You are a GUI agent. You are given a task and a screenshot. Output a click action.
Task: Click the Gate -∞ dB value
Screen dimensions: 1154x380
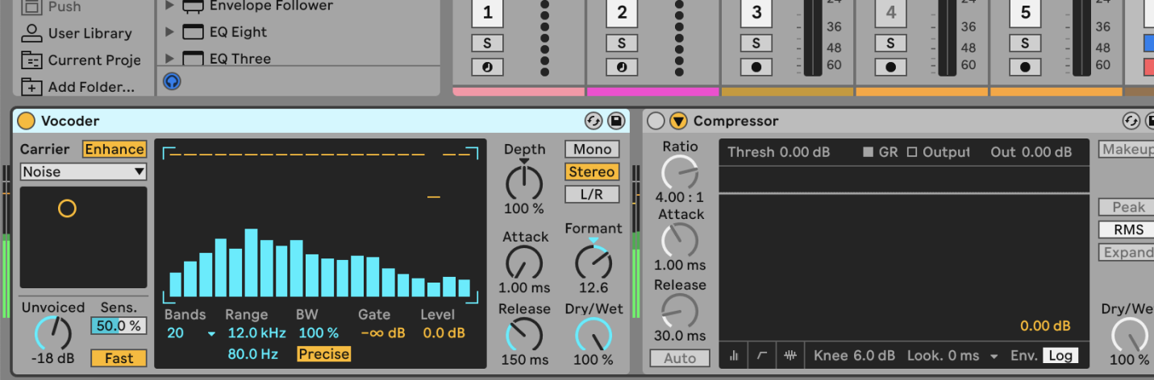[x=382, y=332]
